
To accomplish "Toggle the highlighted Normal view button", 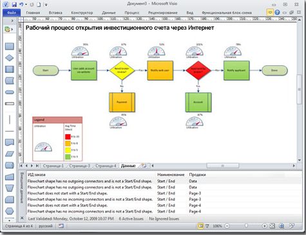I will click(x=201, y=226).
